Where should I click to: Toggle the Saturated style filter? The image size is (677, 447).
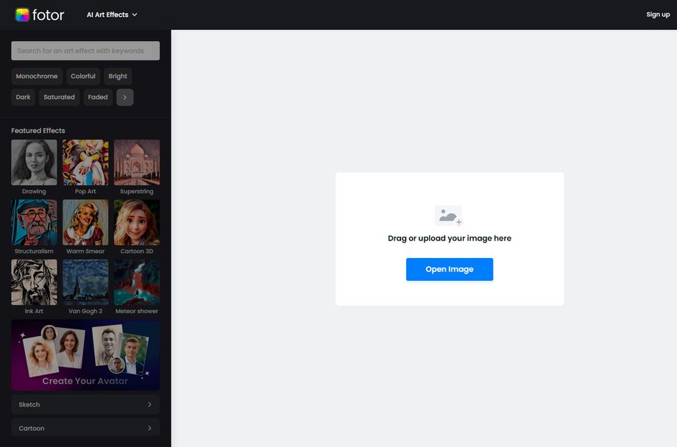(59, 97)
